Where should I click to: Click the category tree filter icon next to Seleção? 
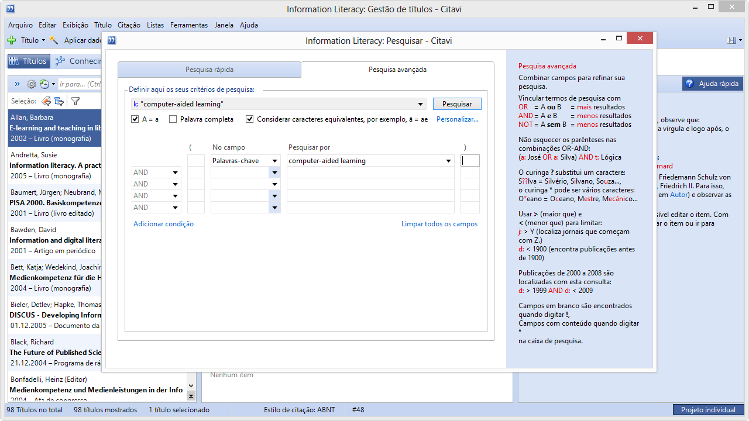click(x=59, y=101)
